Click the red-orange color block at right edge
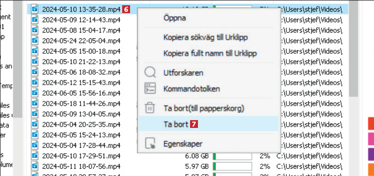Image resolution: width=374 pixels, height=176 pixels. pos(371,123)
